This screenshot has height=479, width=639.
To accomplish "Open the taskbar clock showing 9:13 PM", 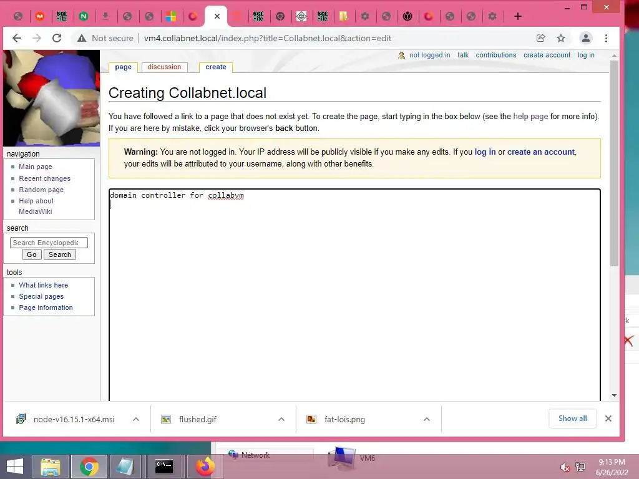I will 612,467.
